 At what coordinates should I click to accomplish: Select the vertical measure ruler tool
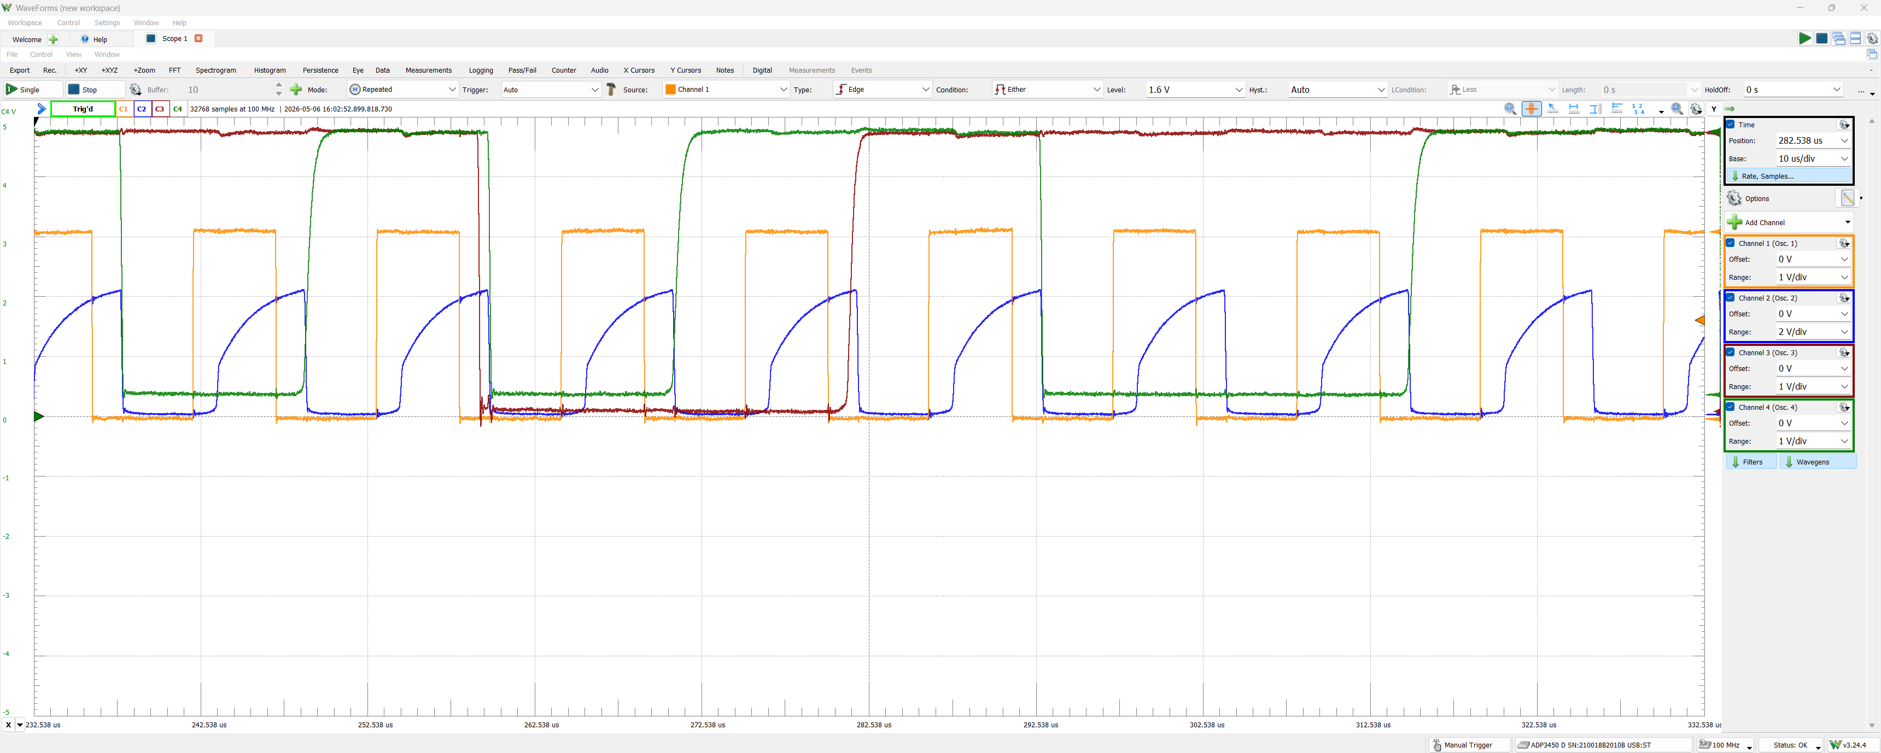pyautogui.click(x=1596, y=109)
